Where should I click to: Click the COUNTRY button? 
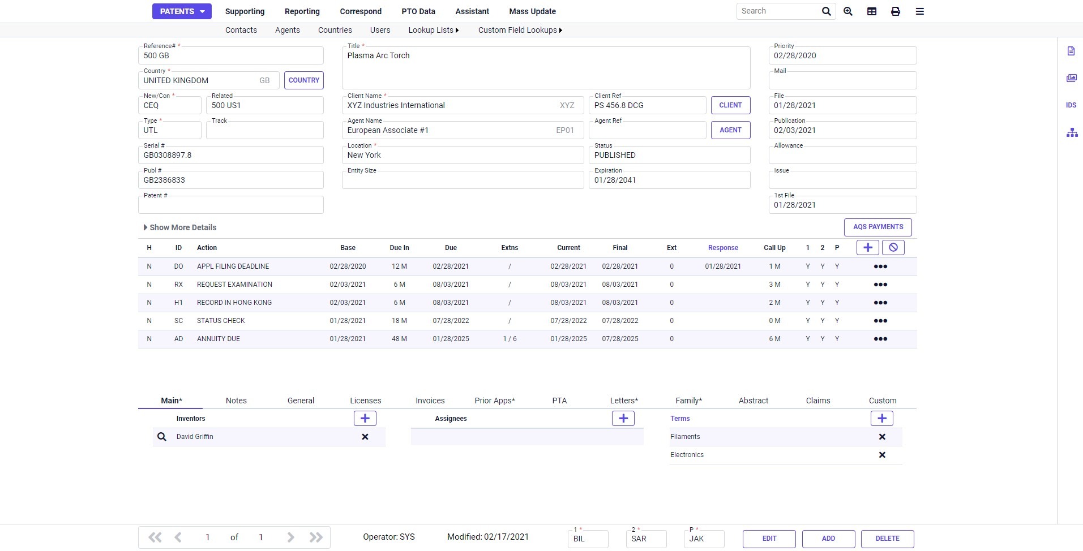[x=304, y=80]
